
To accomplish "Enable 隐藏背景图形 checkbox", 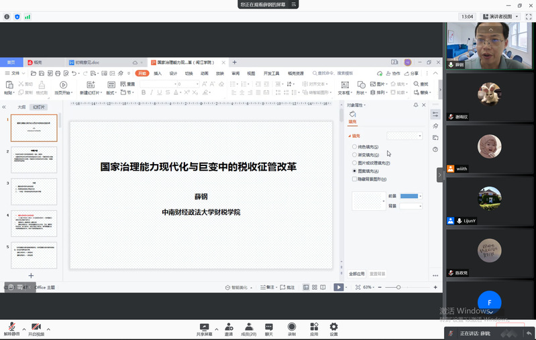I will [x=355, y=179].
